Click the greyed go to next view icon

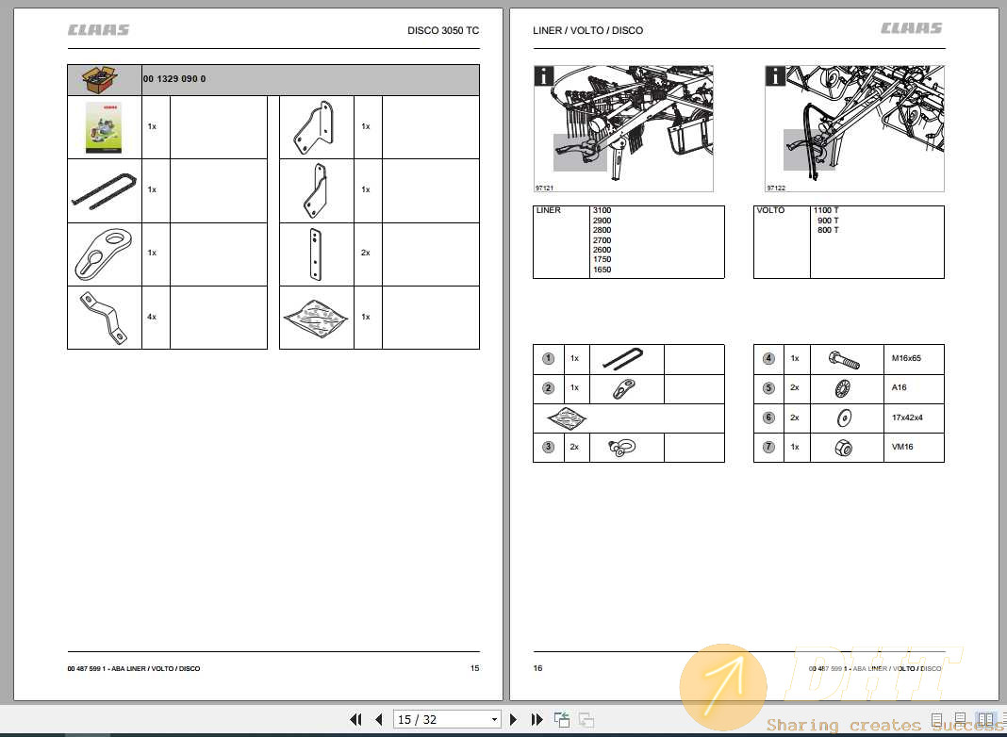[x=586, y=720]
